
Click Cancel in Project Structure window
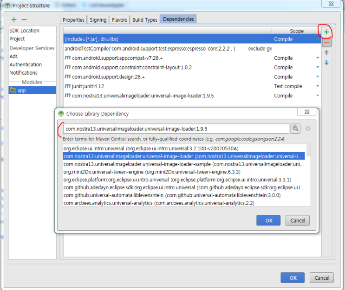click(x=322, y=277)
